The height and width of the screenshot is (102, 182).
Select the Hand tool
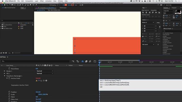[5, 5]
